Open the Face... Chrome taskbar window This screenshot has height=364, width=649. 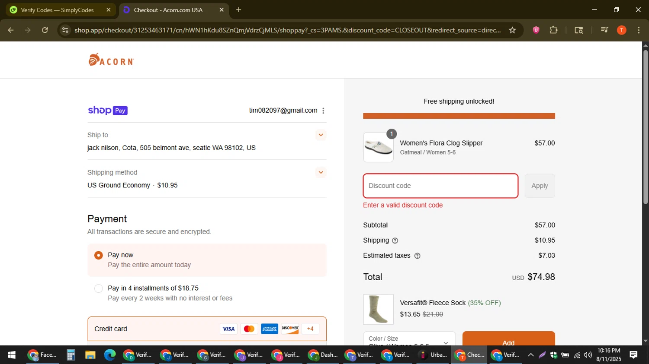[x=42, y=355]
